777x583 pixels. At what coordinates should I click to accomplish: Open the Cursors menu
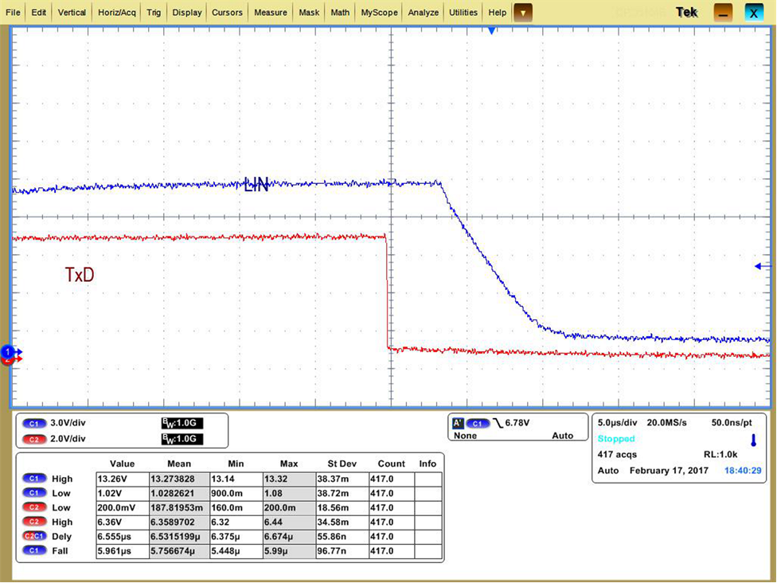[x=227, y=13]
